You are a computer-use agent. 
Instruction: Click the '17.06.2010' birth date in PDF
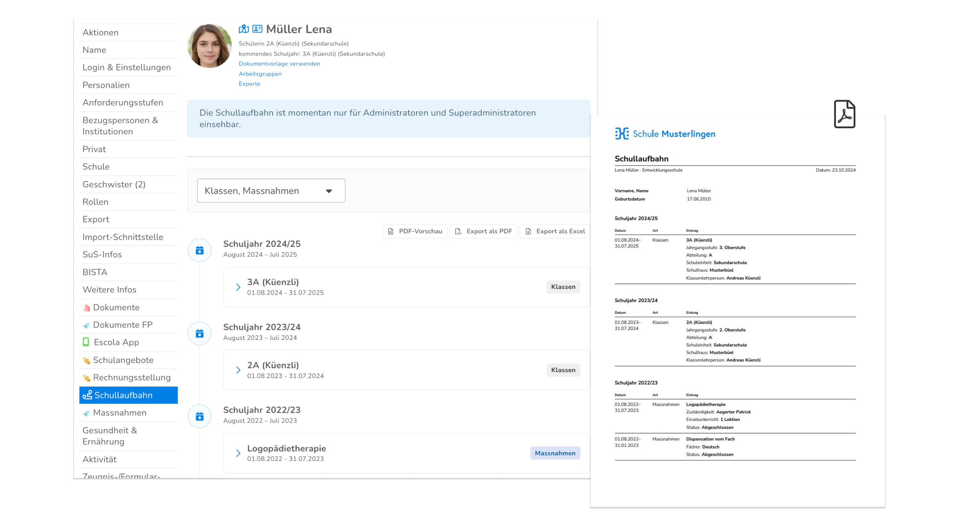pos(698,199)
